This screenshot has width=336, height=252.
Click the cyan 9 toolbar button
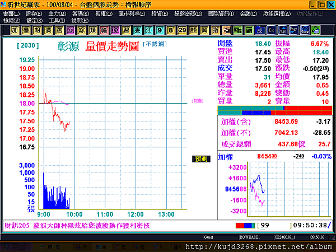[x=160, y=30]
